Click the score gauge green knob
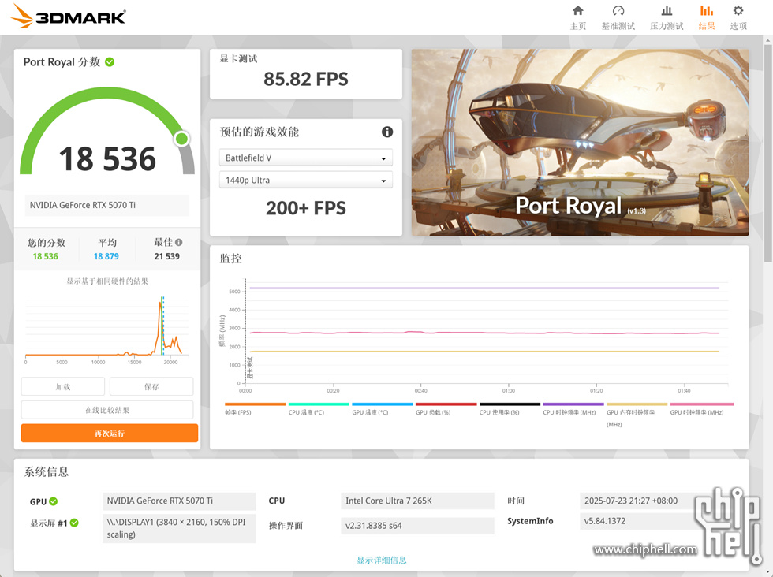Viewport: 773px width, 577px height. click(x=182, y=139)
